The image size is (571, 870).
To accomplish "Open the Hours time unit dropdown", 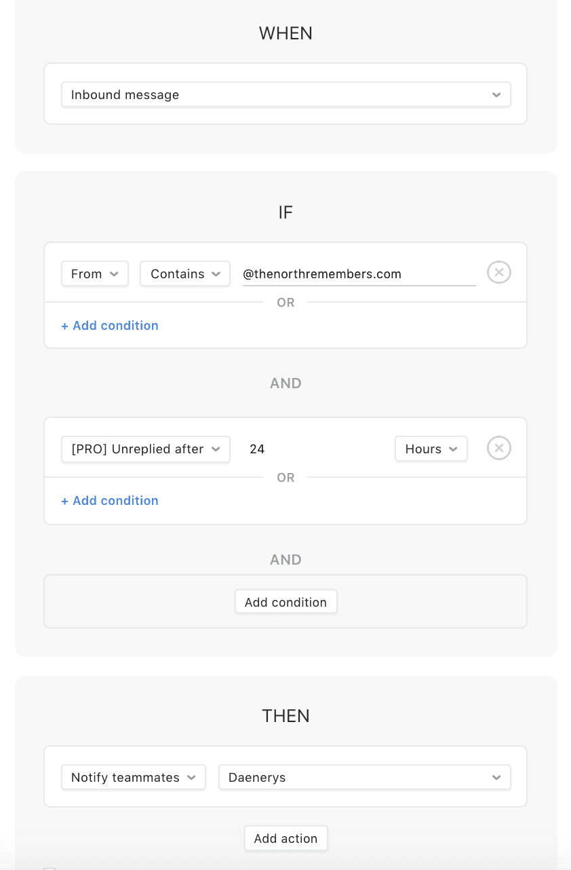I will pos(431,449).
